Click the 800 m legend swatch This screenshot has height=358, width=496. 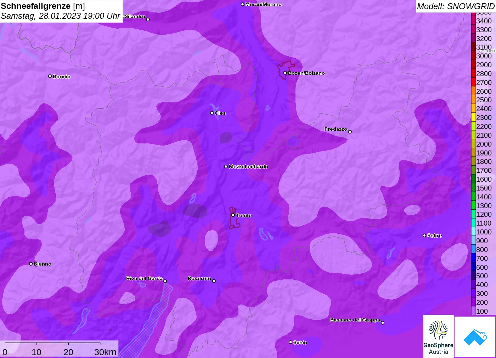pyautogui.click(x=473, y=250)
